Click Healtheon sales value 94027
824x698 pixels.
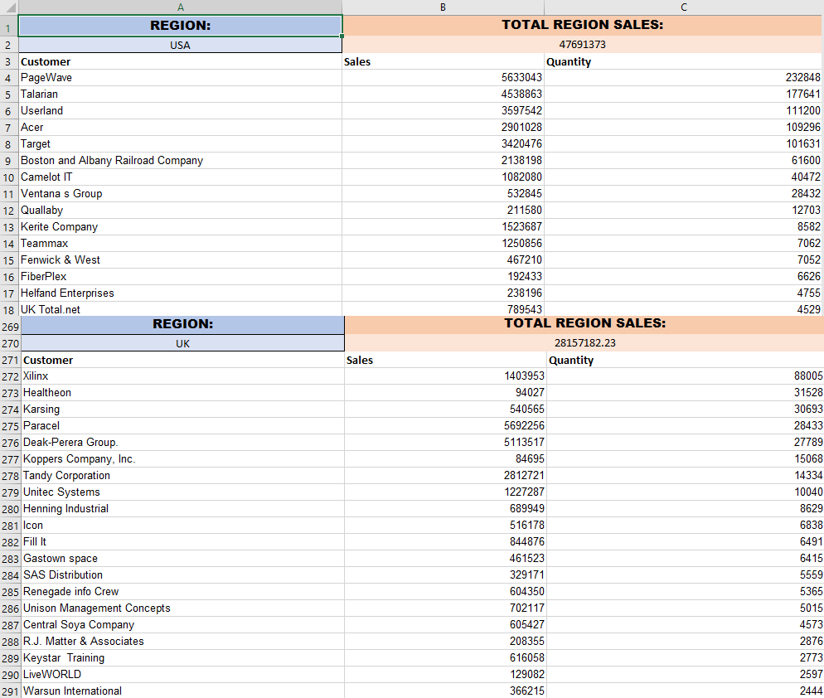point(446,393)
